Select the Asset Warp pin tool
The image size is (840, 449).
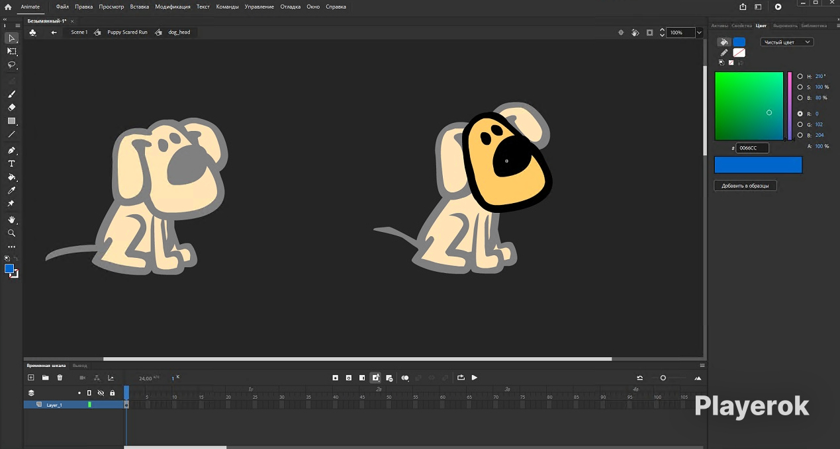point(12,204)
